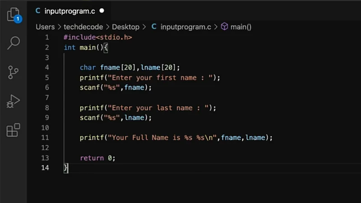Viewport: 361px width, 203px height.
Task: Open the main() breadcrumb symbol list
Action: [x=241, y=27]
